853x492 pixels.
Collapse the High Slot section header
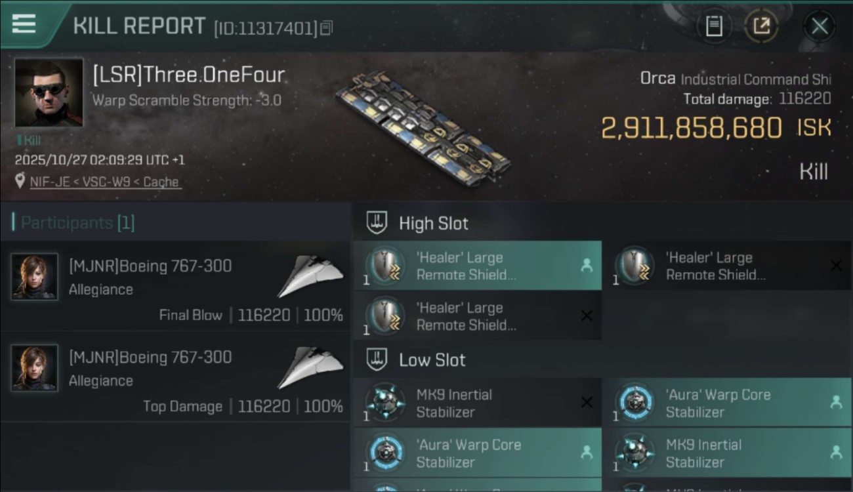(x=433, y=224)
